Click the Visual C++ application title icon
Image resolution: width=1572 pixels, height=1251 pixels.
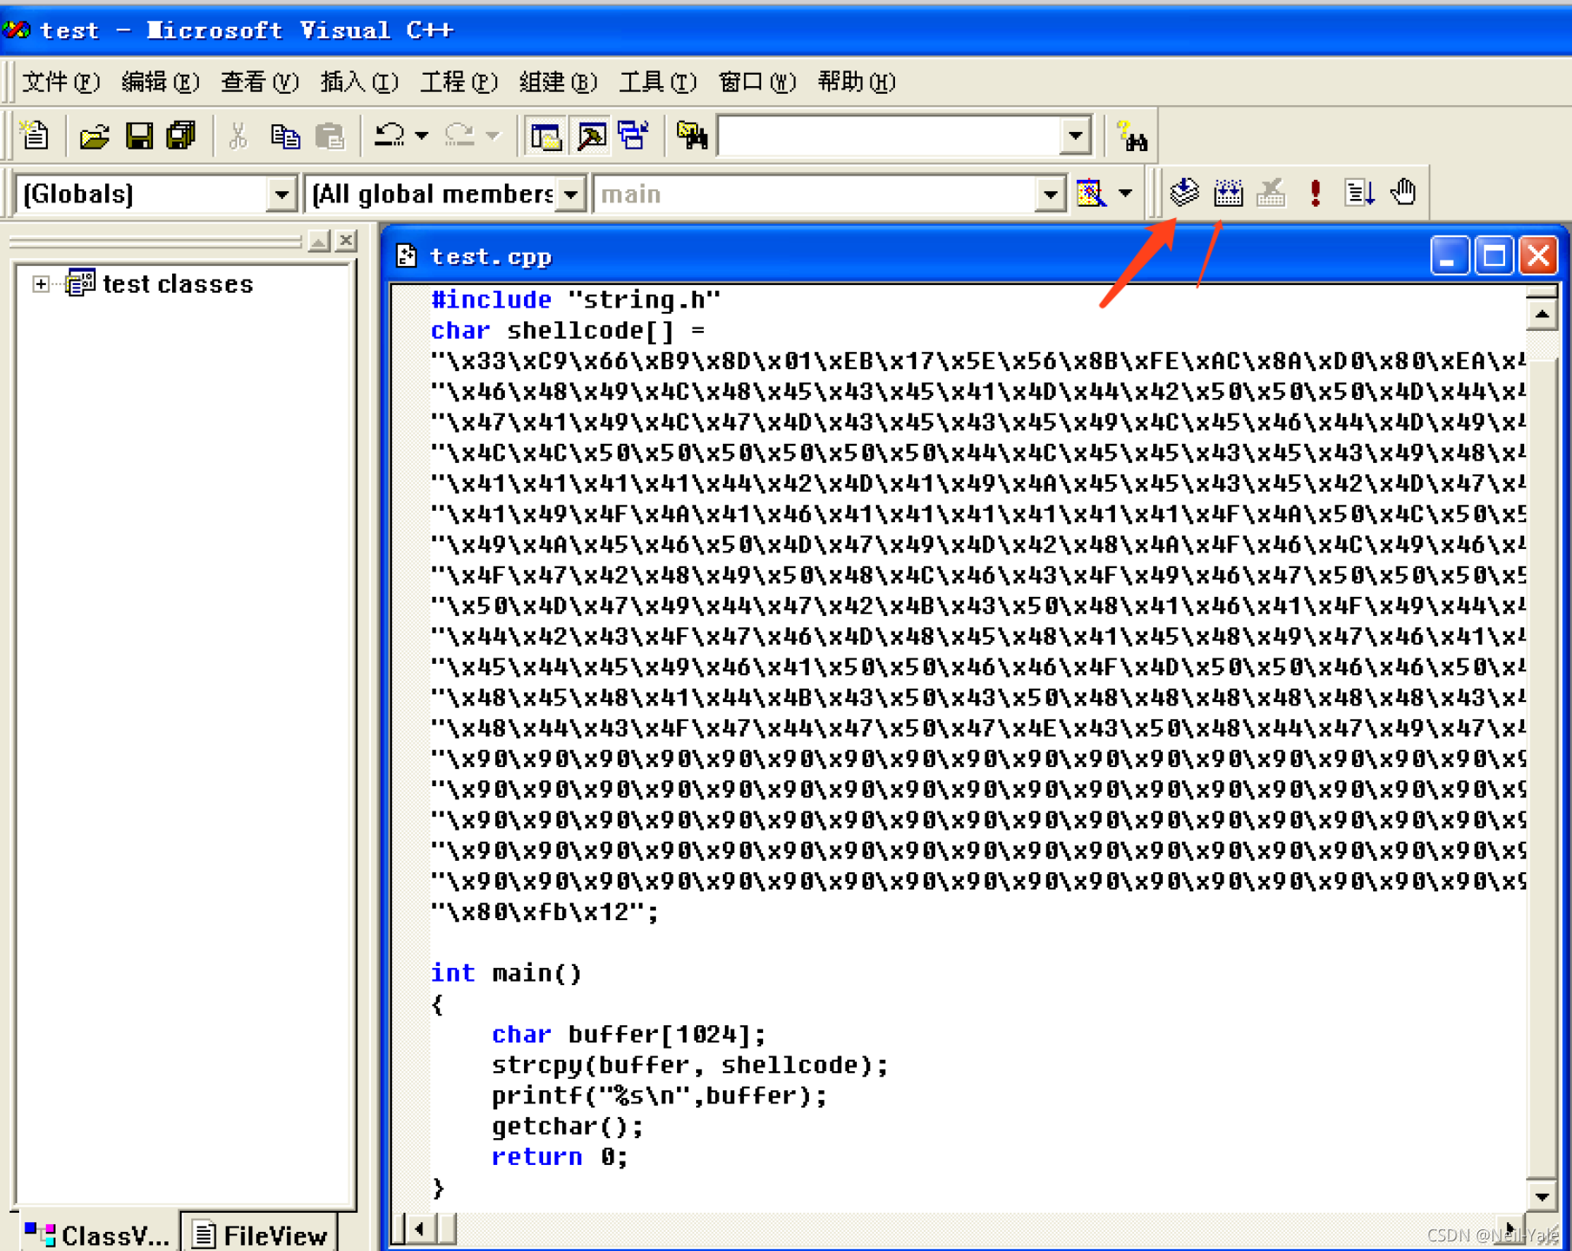click(17, 30)
